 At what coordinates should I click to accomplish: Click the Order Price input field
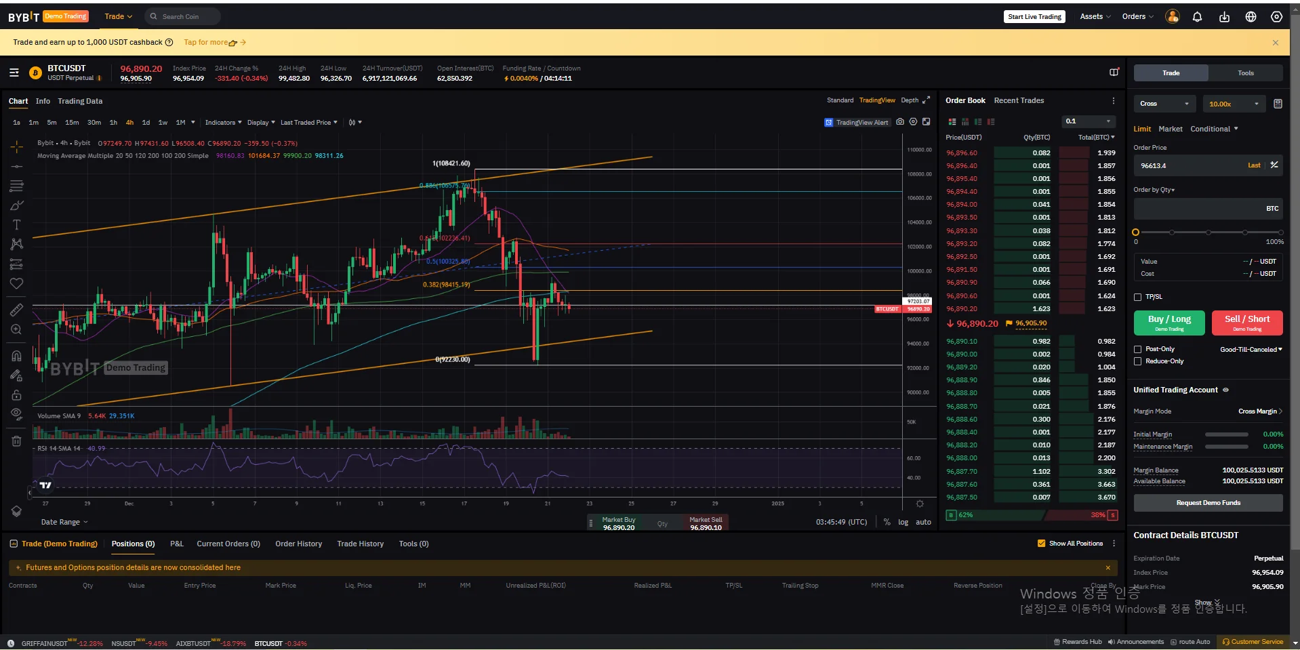click(x=1208, y=165)
